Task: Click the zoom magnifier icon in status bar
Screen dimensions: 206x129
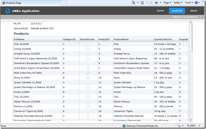Action: coord(188,126)
